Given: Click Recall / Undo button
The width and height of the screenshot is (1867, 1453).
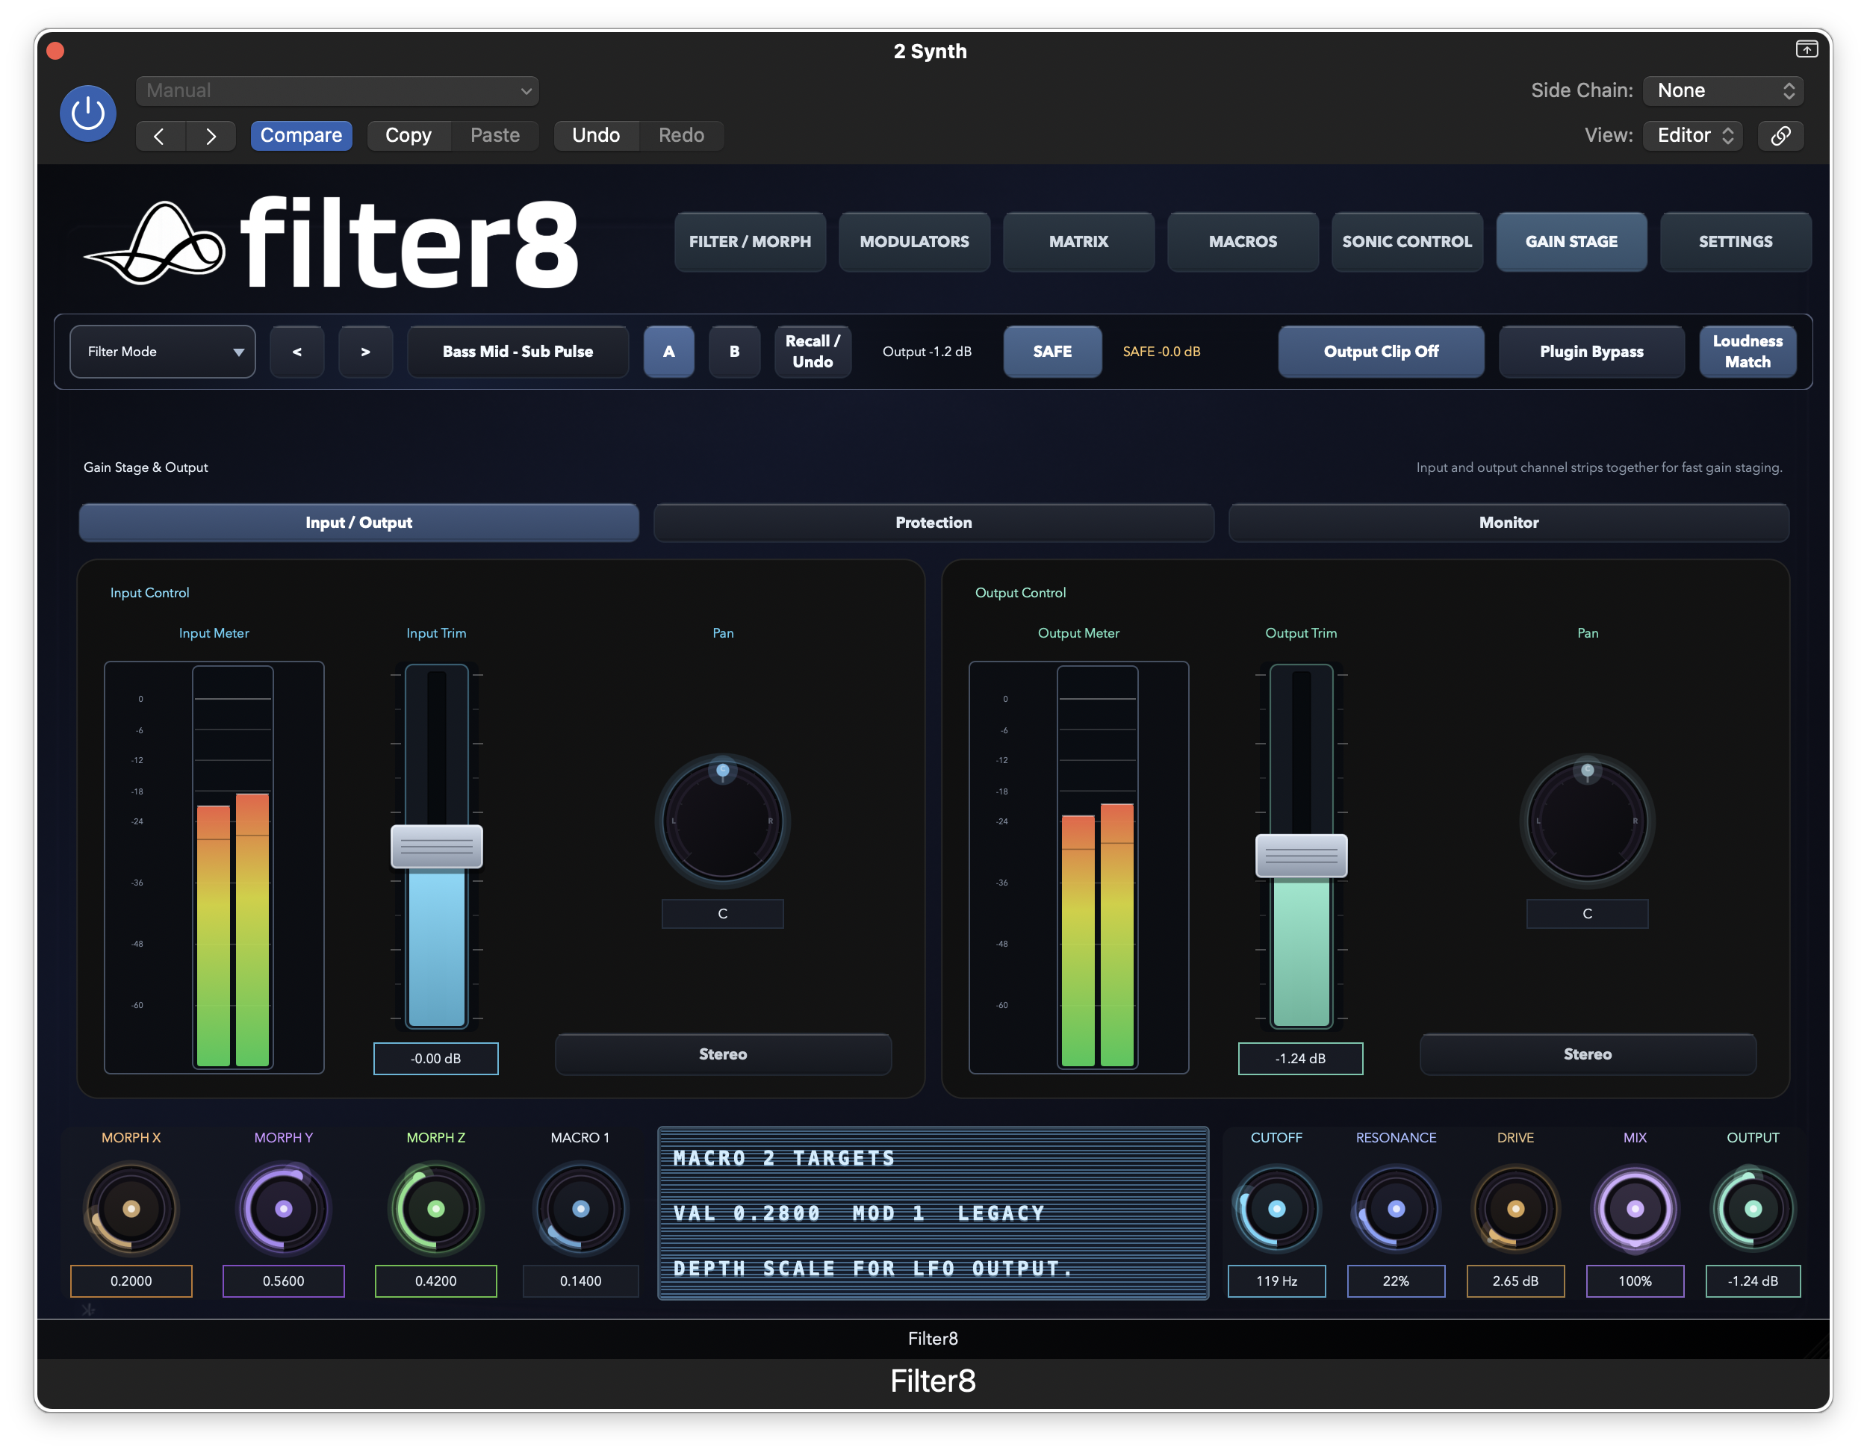Looking at the screenshot, I should pyautogui.click(x=812, y=351).
